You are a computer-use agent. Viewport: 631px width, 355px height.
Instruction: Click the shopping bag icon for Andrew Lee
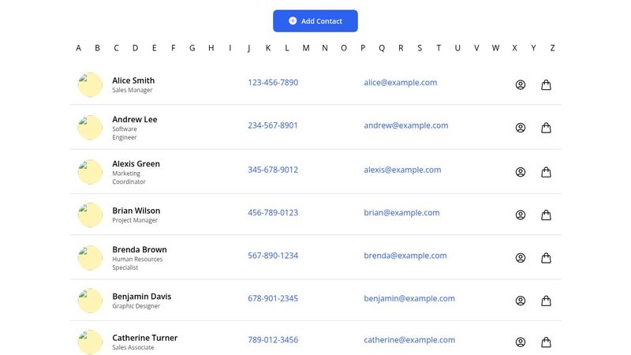[x=546, y=128]
